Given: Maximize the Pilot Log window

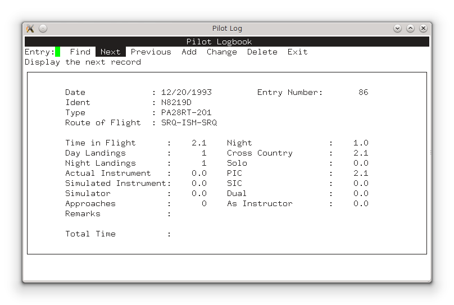Looking at the screenshot, I should pyautogui.click(x=411, y=29).
